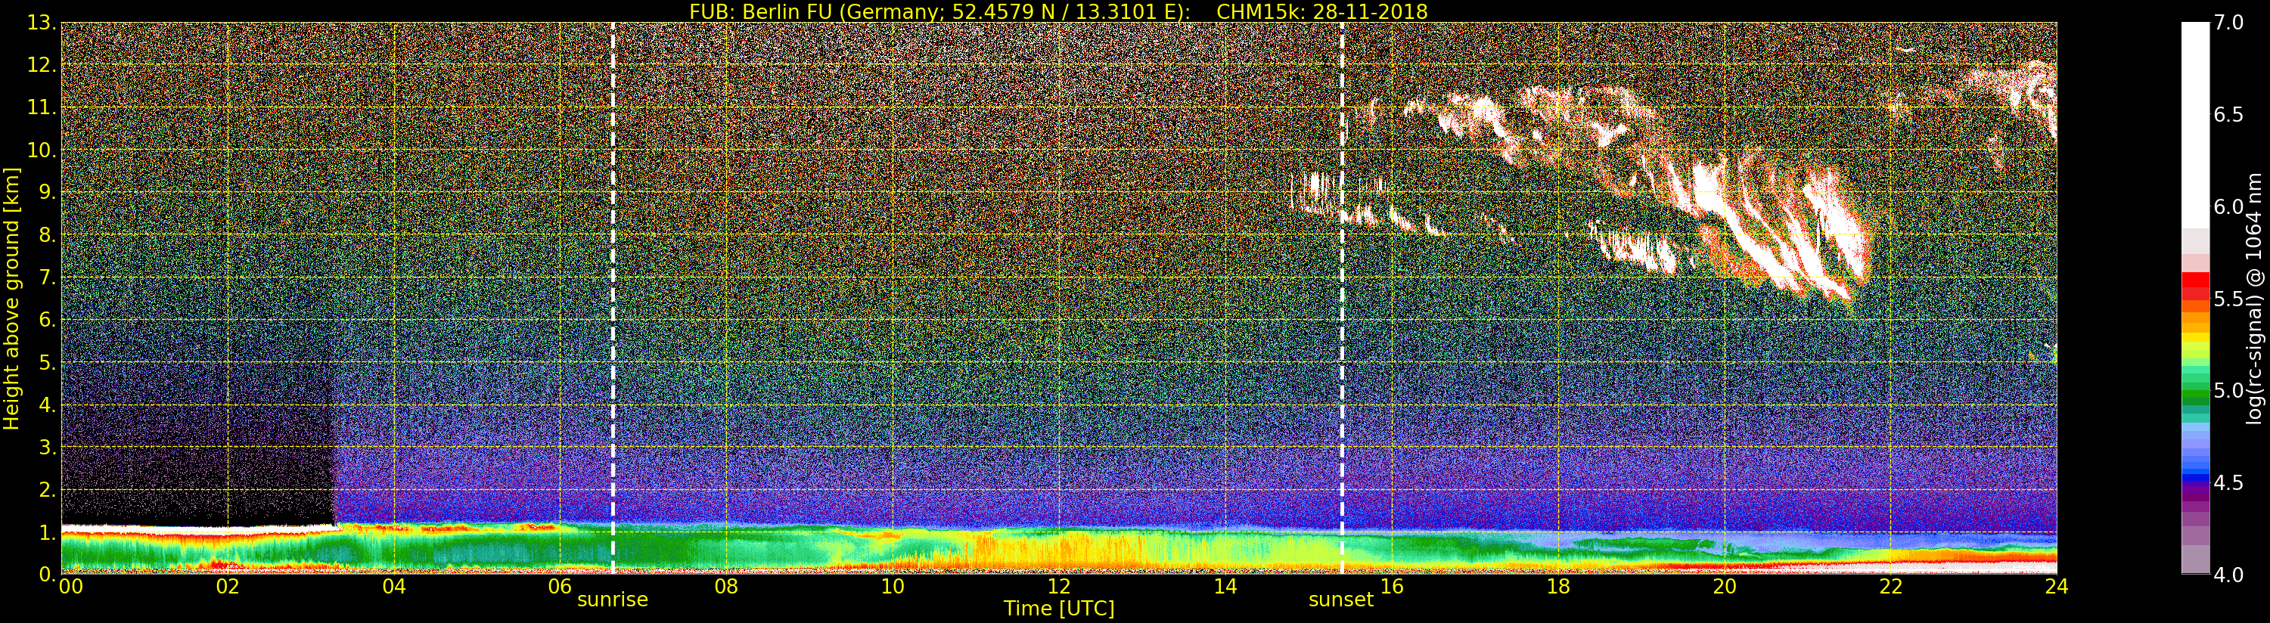Select the '02' time axis tick label
2270x623 pixels.
click(228, 587)
